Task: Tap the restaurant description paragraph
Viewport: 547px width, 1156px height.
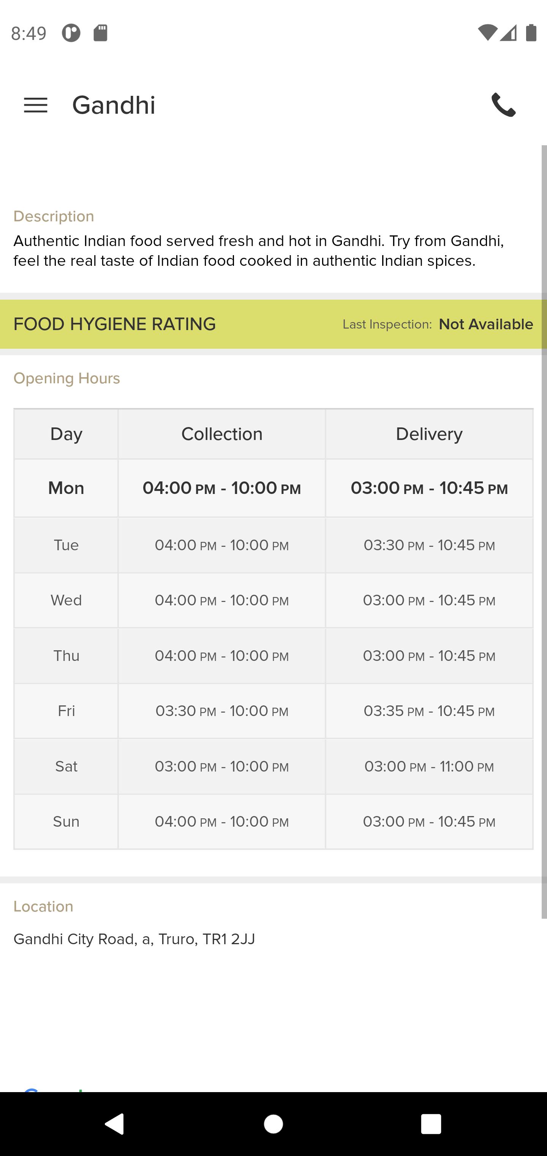Action: point(259,251)
